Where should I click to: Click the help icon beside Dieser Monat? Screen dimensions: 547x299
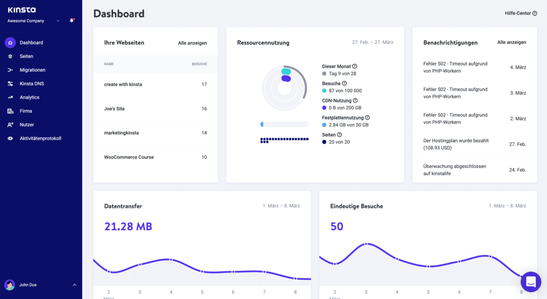pos(355,67)
